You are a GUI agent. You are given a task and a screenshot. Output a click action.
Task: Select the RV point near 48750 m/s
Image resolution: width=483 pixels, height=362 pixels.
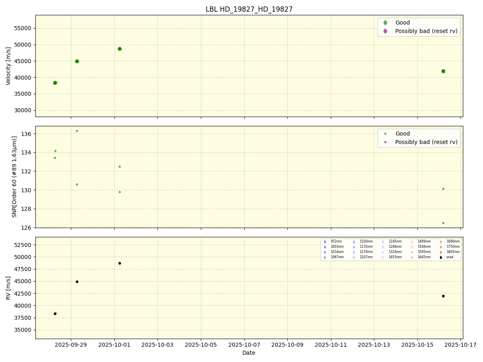click(x=120, y=263)
